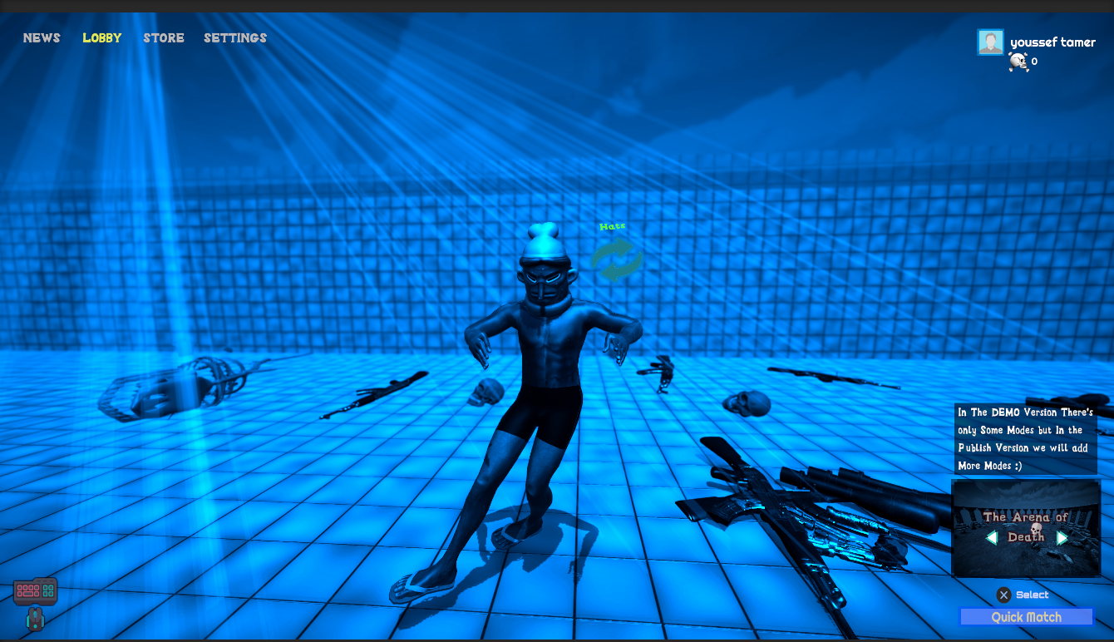Click the player profile avatar picture
Viewport: 1114px width, 642px height.
(990, 42)
